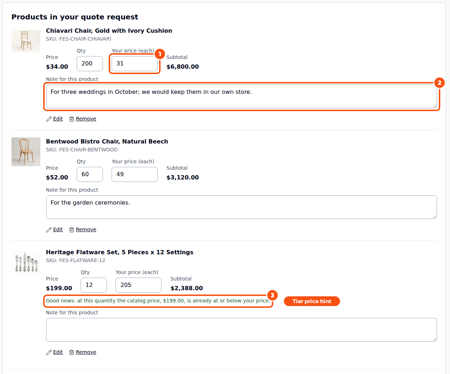Screen dimensions: 450x374
Task: Click the $199.00 price under Price label
Action: tap(59, 288)
